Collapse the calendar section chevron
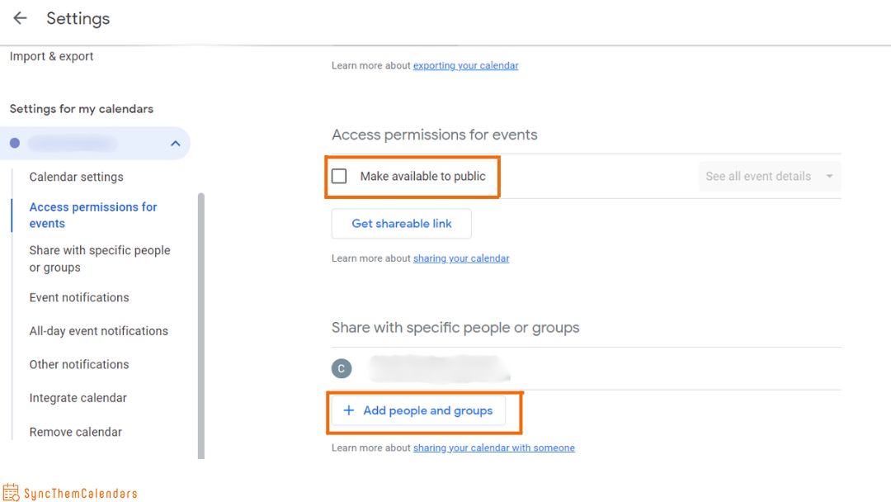 tap(175, 144)
